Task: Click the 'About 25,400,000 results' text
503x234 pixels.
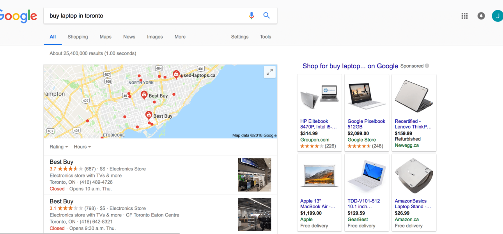Action: point(76,53)
